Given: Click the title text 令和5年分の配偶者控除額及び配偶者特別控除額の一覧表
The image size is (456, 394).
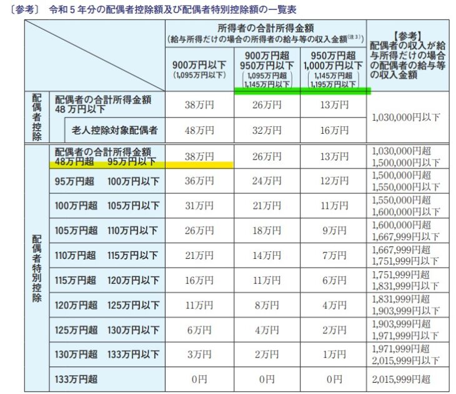Looking at the screenshot, I should [x=173, y=9].
